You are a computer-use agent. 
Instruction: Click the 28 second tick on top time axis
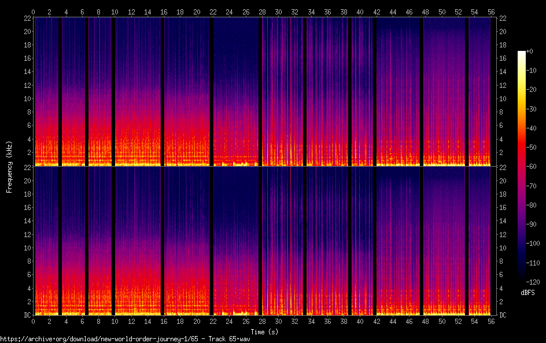point(263,12)
